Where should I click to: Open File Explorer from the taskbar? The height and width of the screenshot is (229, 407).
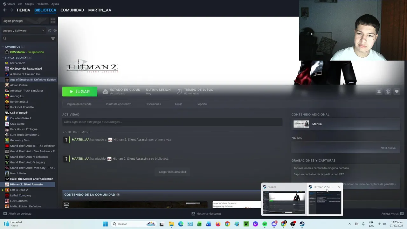tap(171, 224)
